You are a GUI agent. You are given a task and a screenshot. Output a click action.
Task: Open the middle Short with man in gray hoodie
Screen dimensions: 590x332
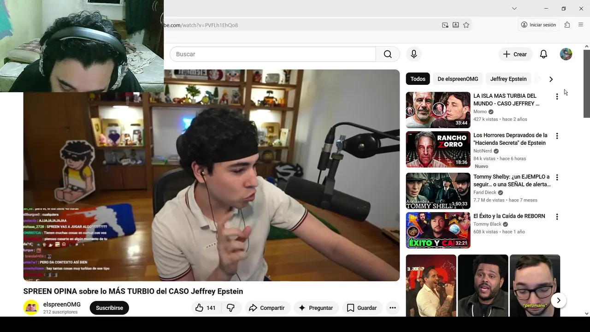483,285
